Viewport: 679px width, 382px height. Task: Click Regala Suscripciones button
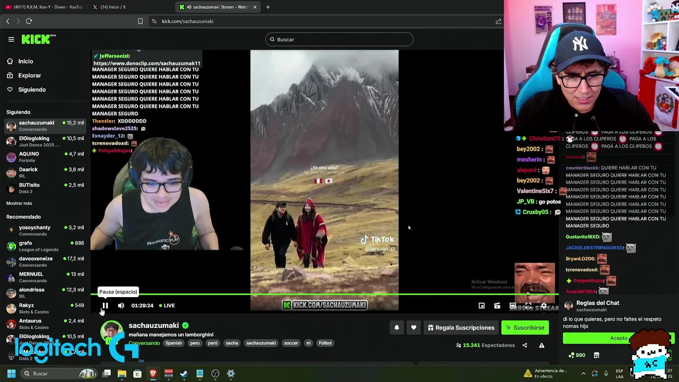coord(461,328)
